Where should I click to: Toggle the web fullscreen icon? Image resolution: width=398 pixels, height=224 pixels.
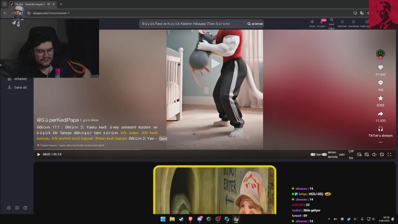point(382,154)
